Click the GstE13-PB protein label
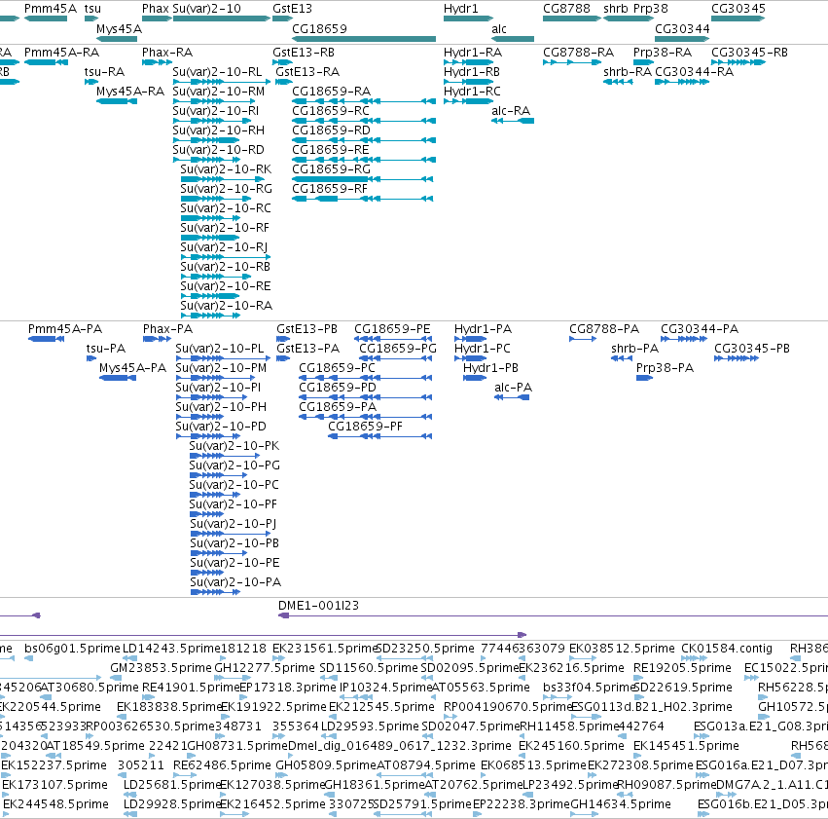Viewport: 828px width, 819px height. point(306,328)
